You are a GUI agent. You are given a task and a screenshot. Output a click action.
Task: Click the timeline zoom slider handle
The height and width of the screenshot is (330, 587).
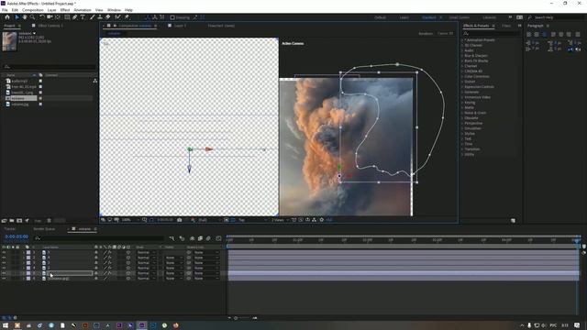[x=236, y=318]
